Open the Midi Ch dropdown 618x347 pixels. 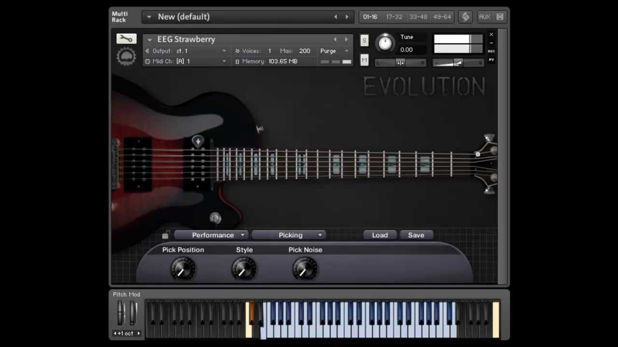tap(186, 61)
